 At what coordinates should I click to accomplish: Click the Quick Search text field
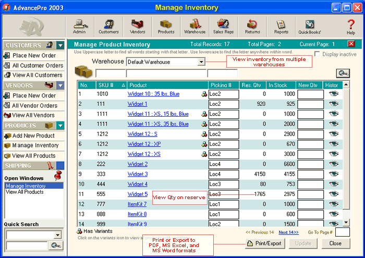[27, 245]
